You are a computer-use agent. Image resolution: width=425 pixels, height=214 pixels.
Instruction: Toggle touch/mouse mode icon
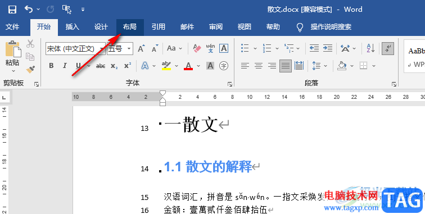[x=67, y=10]
